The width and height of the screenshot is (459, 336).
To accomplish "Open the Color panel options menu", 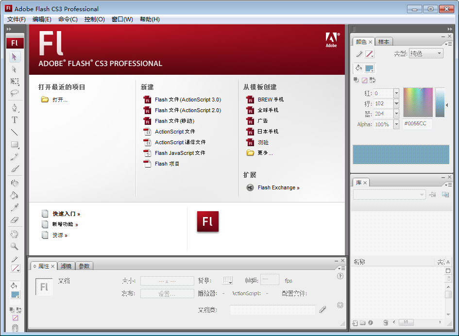I will pos(448,44).
